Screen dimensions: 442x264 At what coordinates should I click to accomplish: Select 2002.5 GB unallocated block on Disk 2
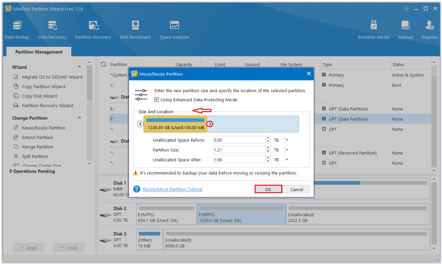tap(358, 214)
